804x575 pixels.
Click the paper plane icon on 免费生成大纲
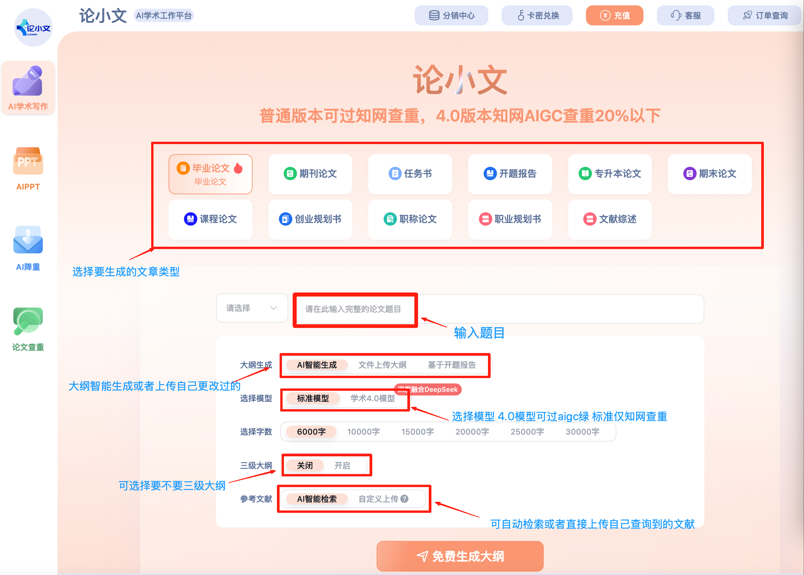(422, 556)
